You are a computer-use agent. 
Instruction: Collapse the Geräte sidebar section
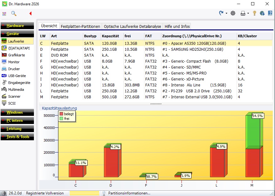tap(17, 34)
